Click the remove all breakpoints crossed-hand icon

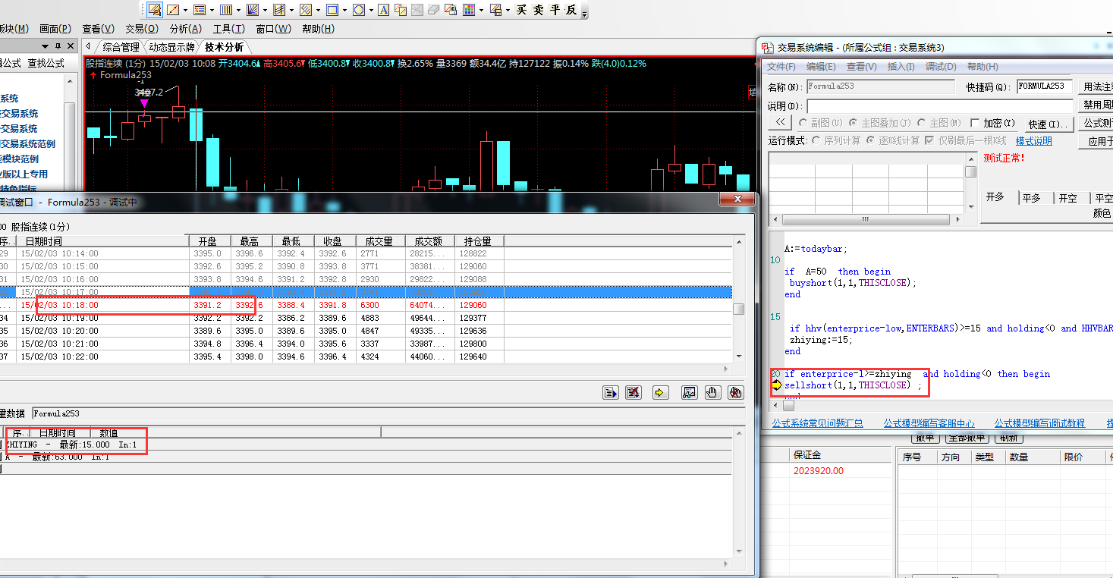[x=734, y=392]
